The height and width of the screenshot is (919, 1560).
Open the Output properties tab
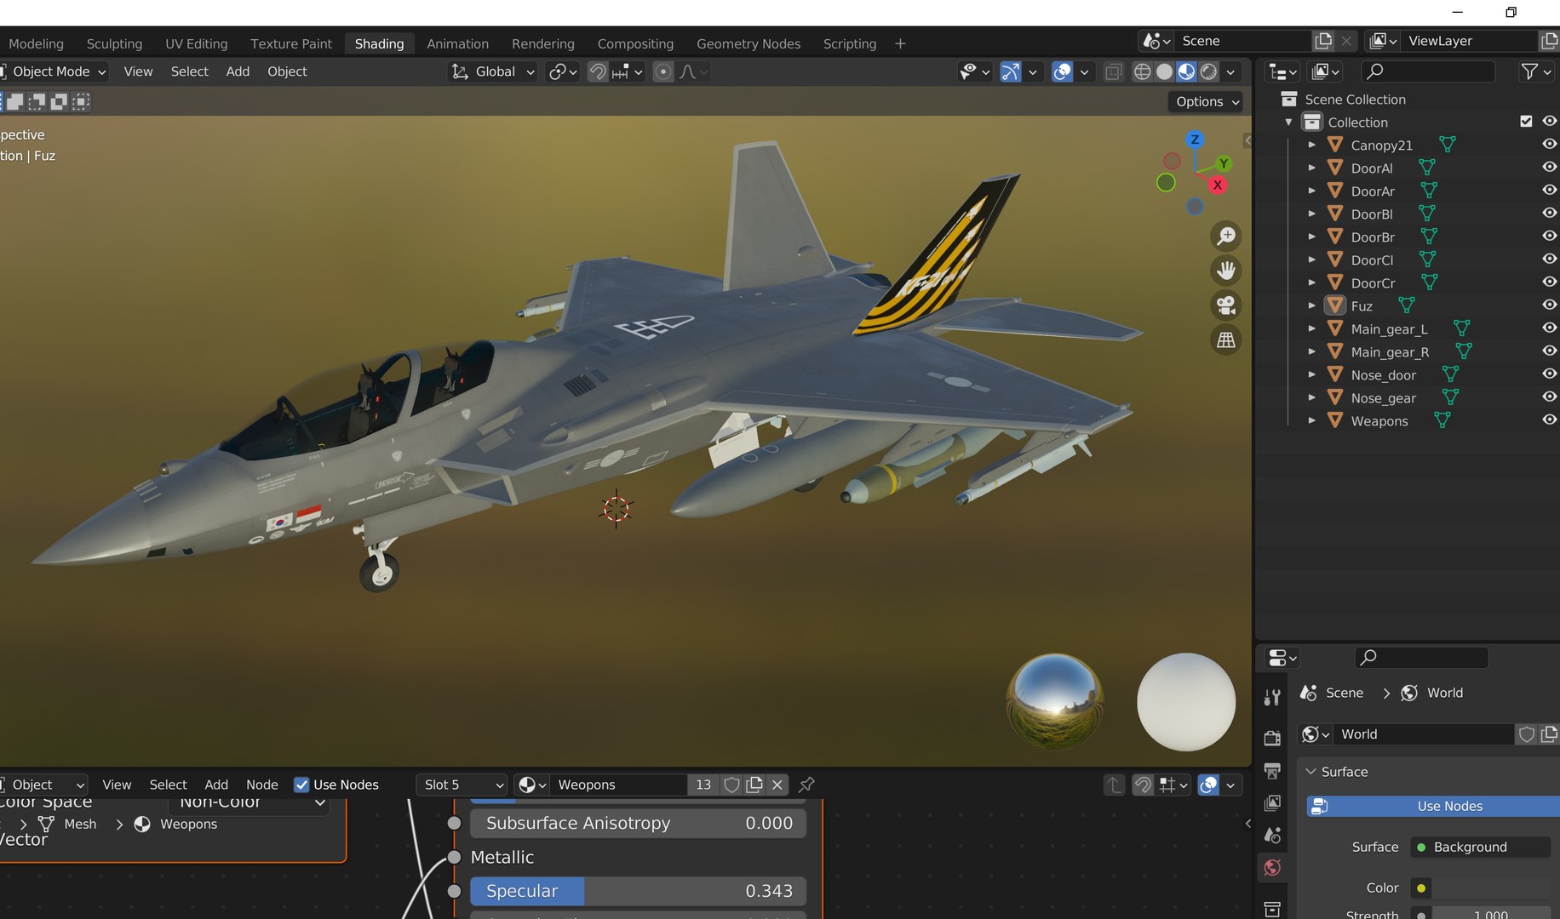coord(1272,771)
